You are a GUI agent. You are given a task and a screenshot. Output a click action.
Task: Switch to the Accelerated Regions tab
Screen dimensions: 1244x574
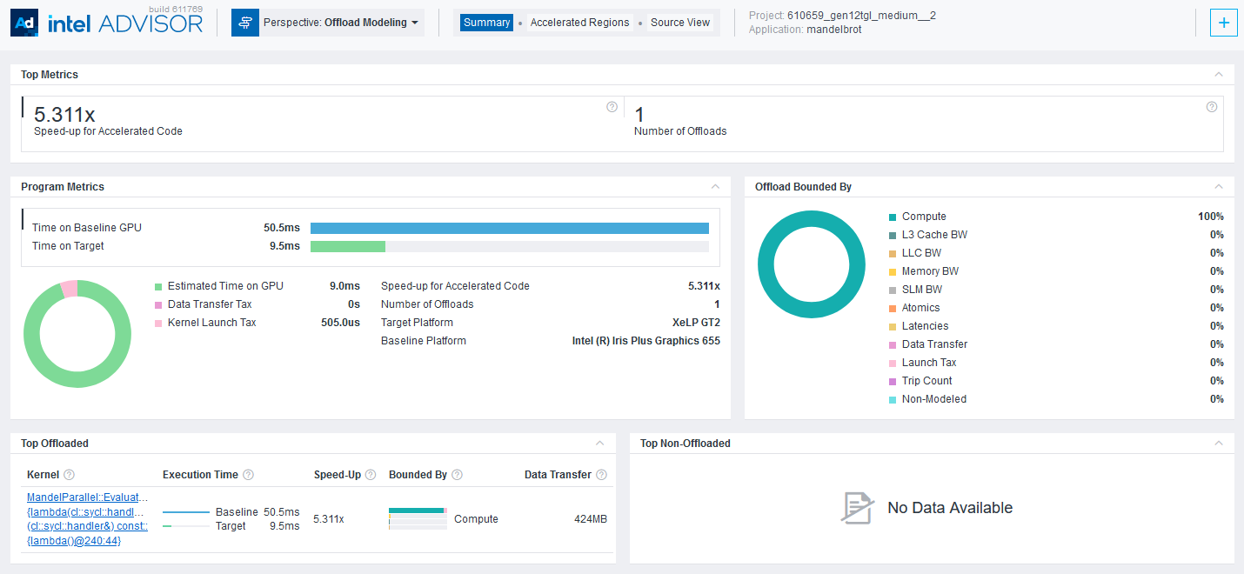click(579, 23)
